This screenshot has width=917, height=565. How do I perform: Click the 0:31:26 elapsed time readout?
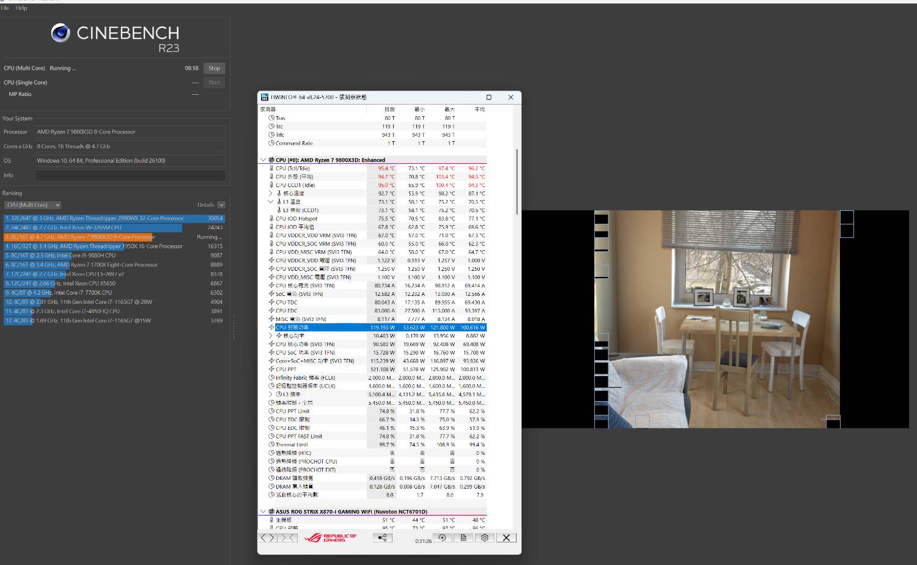tap(423, 541)
